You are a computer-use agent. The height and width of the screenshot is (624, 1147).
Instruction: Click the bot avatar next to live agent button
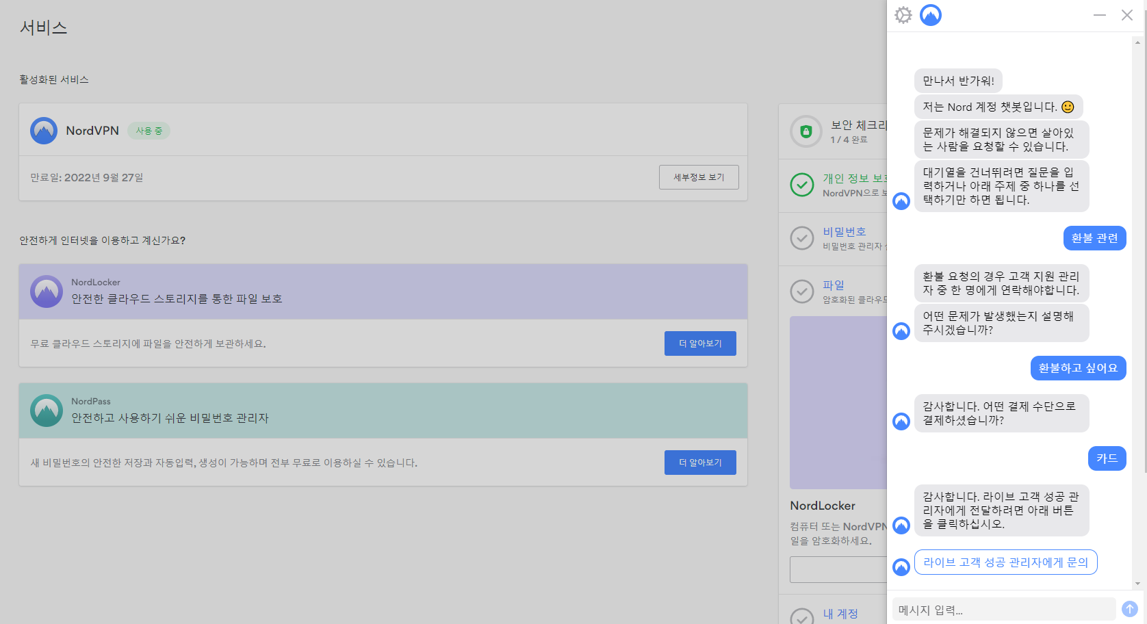click(x=901, y=567)
